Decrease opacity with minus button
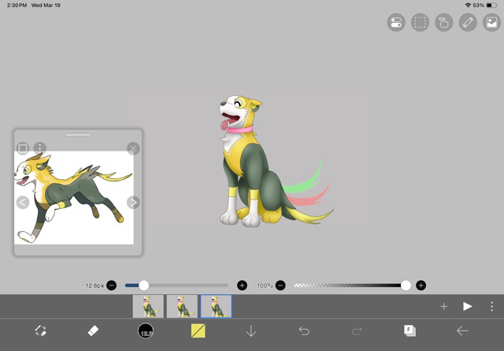The height and width of the screenshot is (351, 504). click(280, 286)
